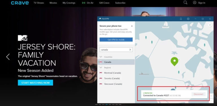The width and height of the screenshot is (217, 106).
Task: Open Gift Crave in Crave menu
Action: pyautogui.click(x=104, y=3)
